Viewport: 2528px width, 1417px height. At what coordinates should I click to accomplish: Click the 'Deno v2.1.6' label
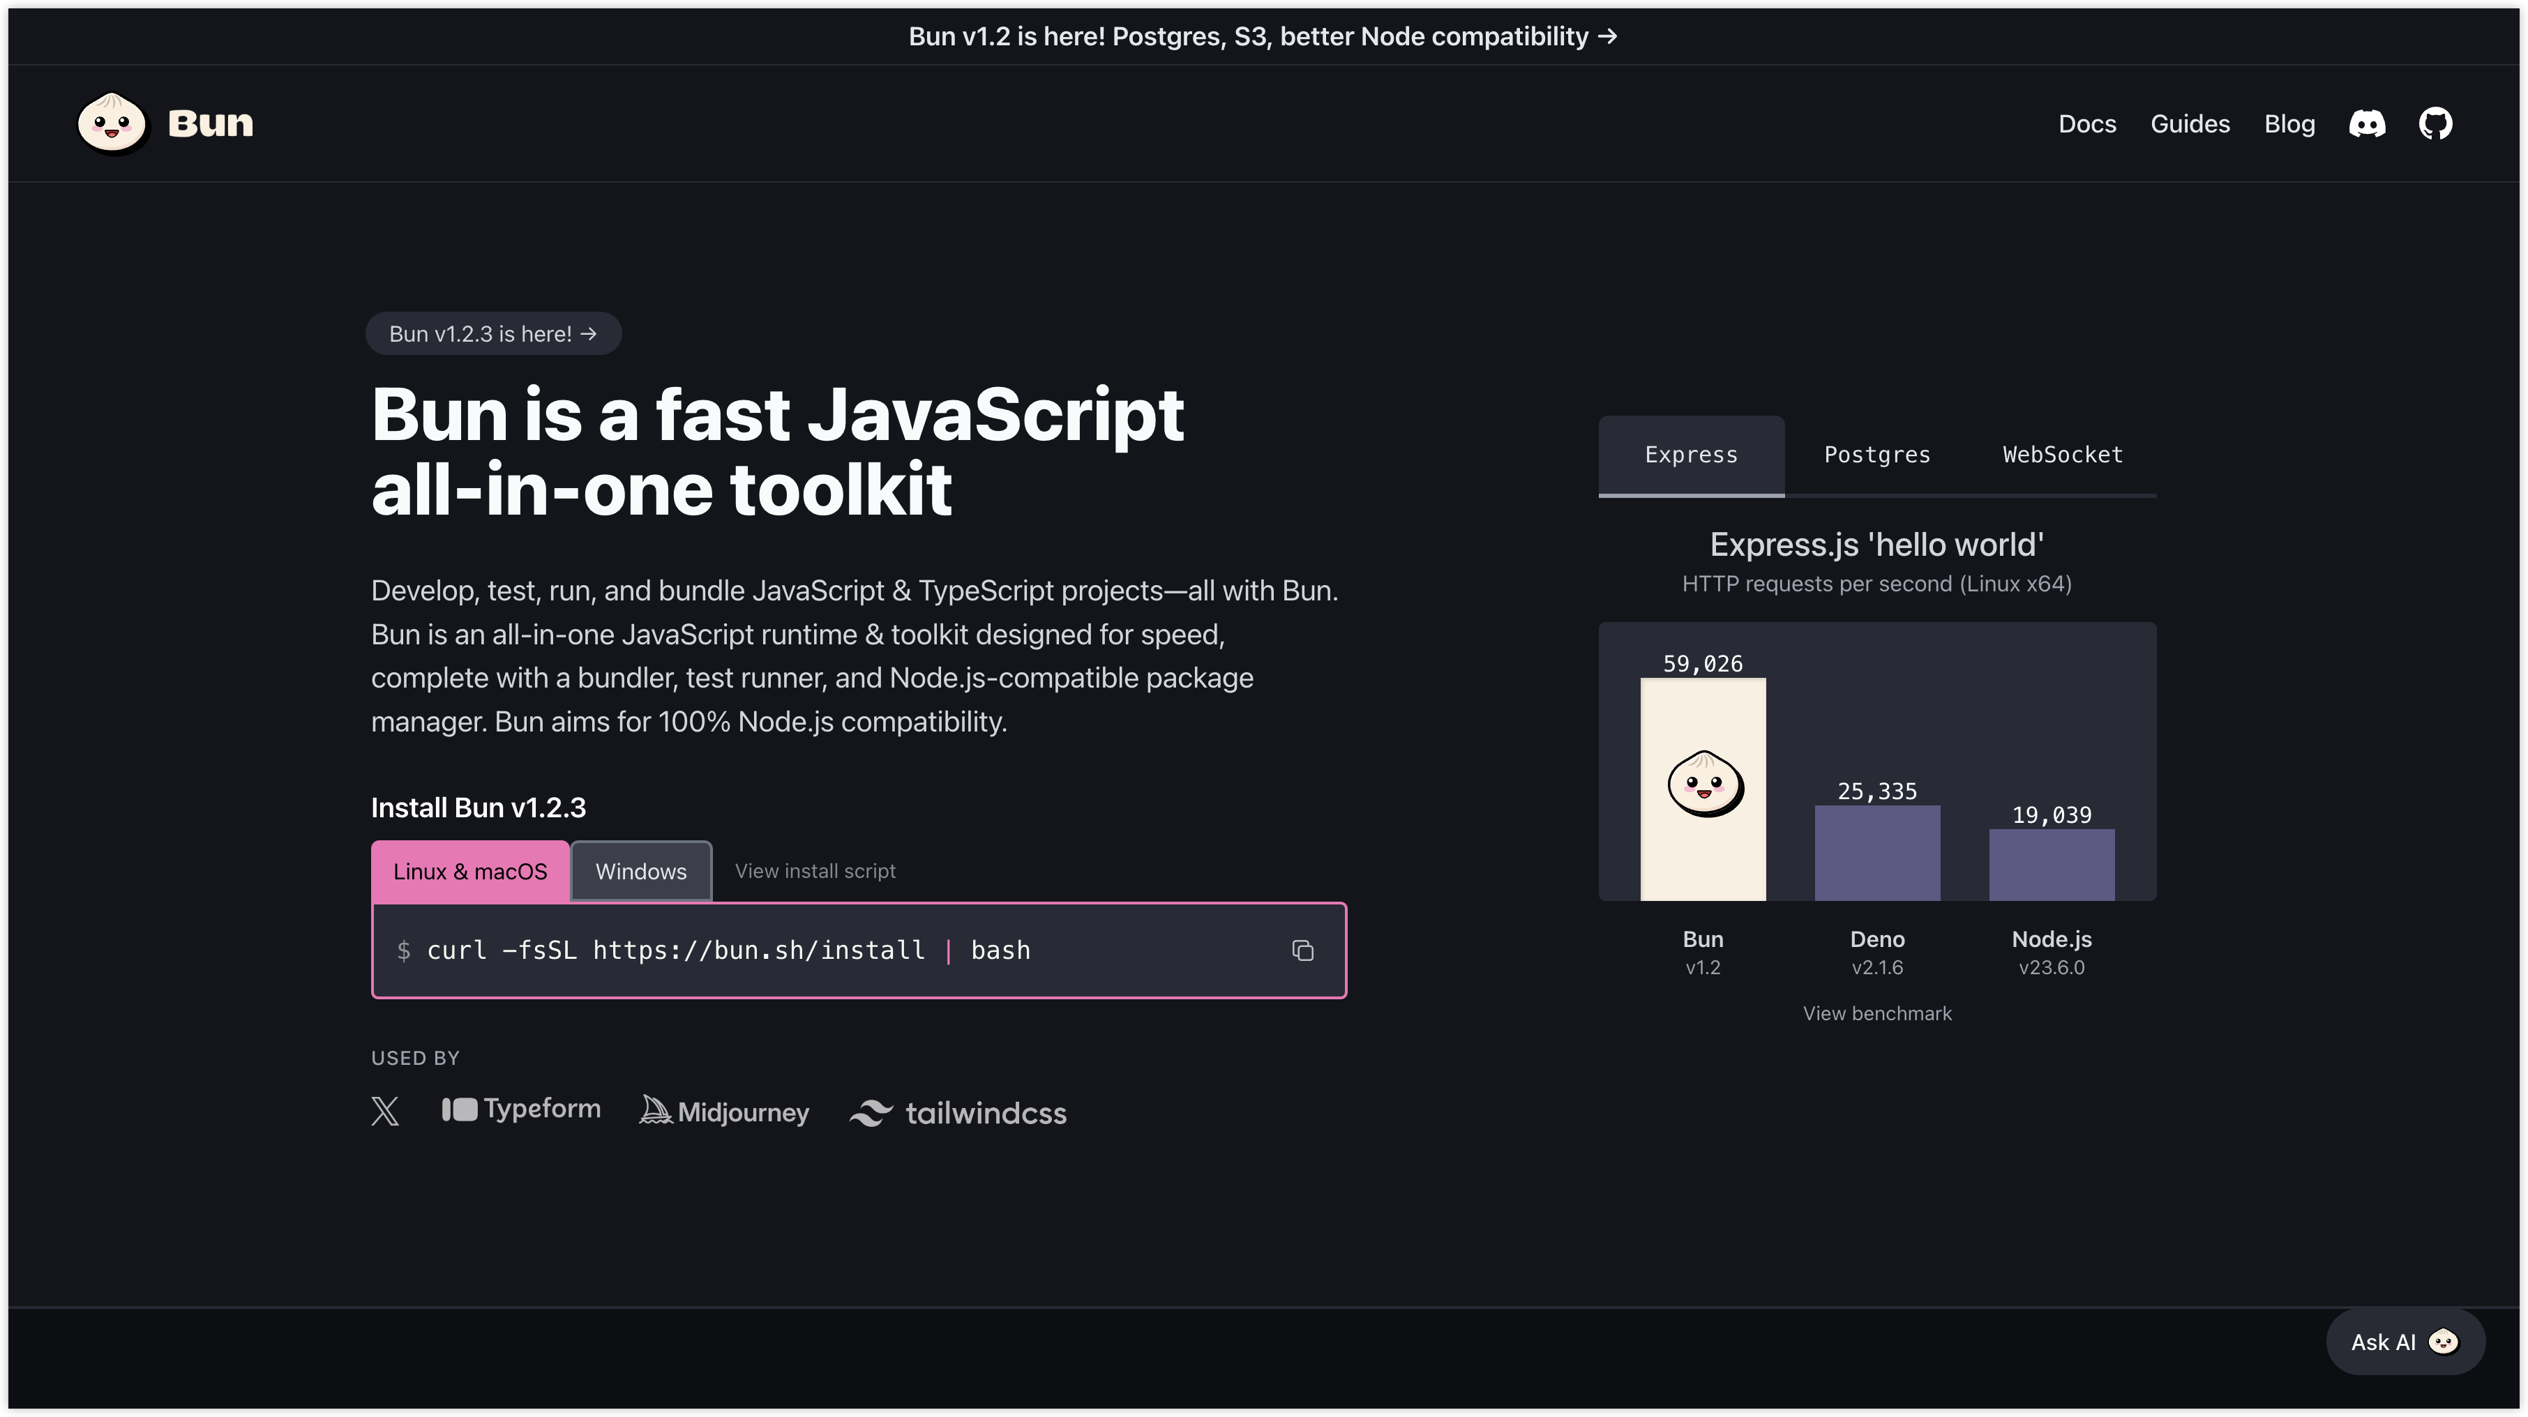pyautogui.click(x=1876, y=953)
